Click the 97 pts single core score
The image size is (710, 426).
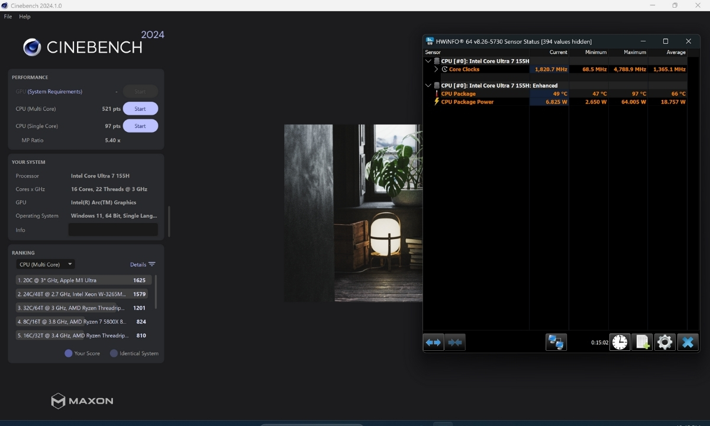click(x=113, y=126)
